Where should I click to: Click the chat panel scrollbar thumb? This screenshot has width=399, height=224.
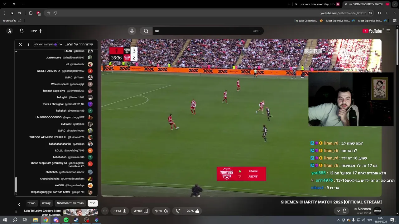point(16,185)
